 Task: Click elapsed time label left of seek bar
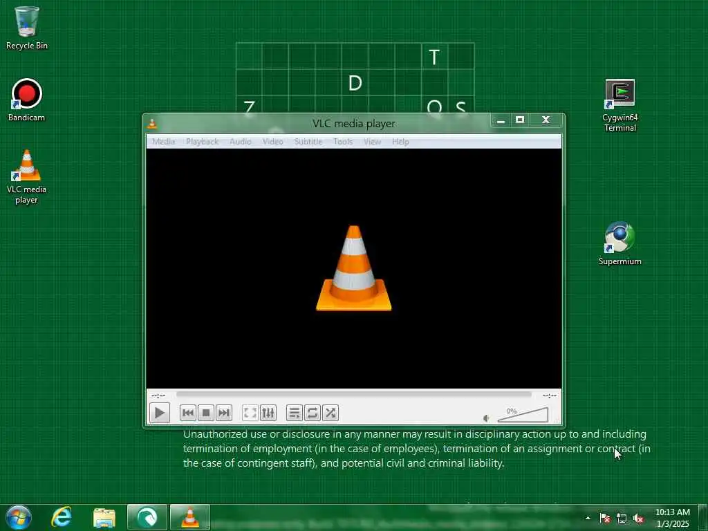click(x=158, y=395)
